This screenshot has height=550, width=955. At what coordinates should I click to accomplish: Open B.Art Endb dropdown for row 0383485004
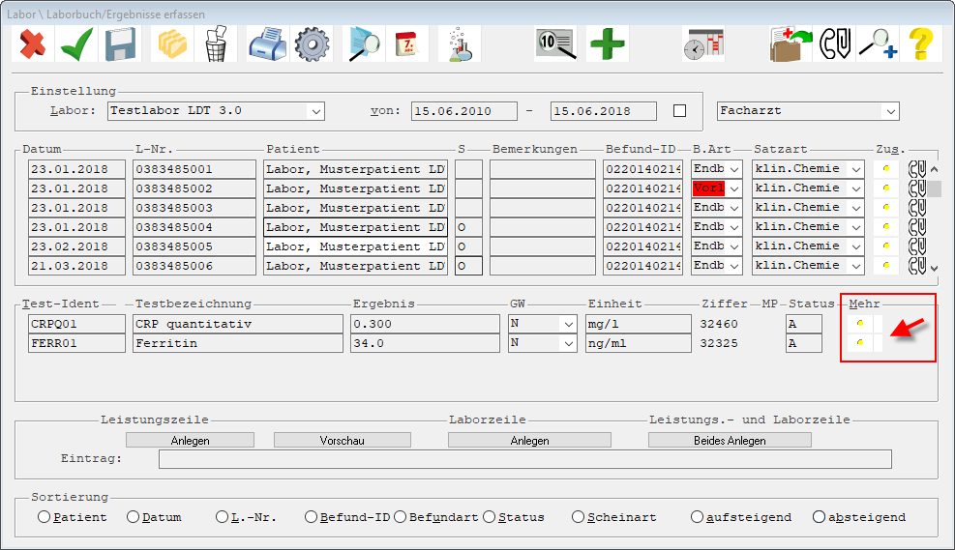(x=734, y=227)
